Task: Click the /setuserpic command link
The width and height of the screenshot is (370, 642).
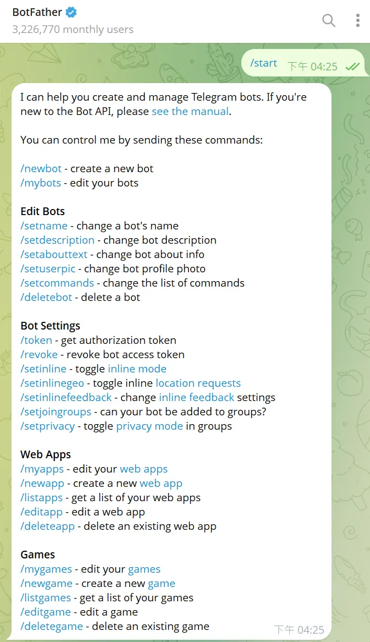Action: [48, 268]
